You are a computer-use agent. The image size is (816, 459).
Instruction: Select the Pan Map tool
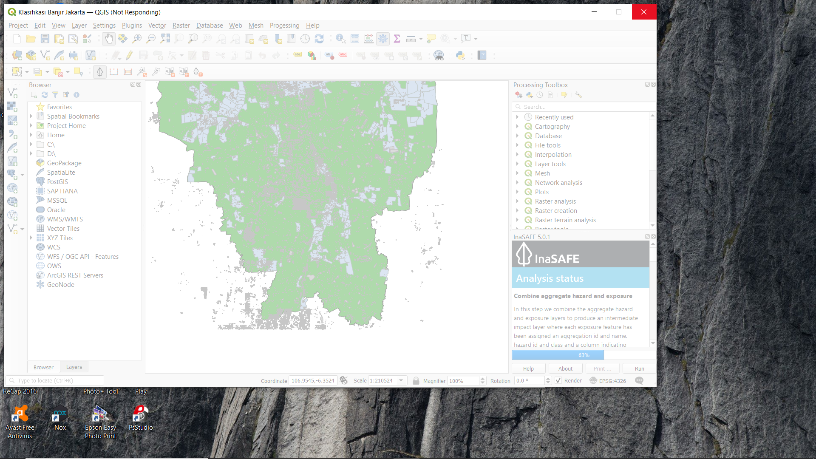tap(109, 38)
